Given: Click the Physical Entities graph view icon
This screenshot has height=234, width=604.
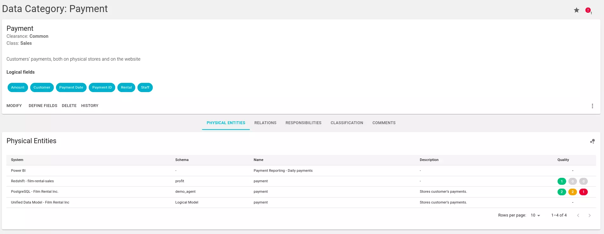Looking at the screenshot, I should tap(592, 141).
